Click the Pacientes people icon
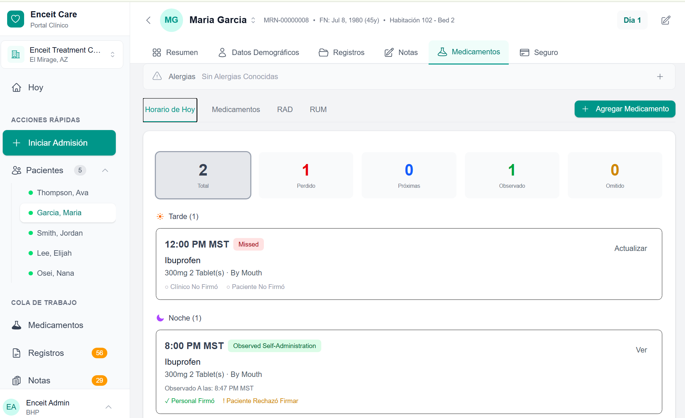The image size is (685, 418). click(x=16, y=170)
